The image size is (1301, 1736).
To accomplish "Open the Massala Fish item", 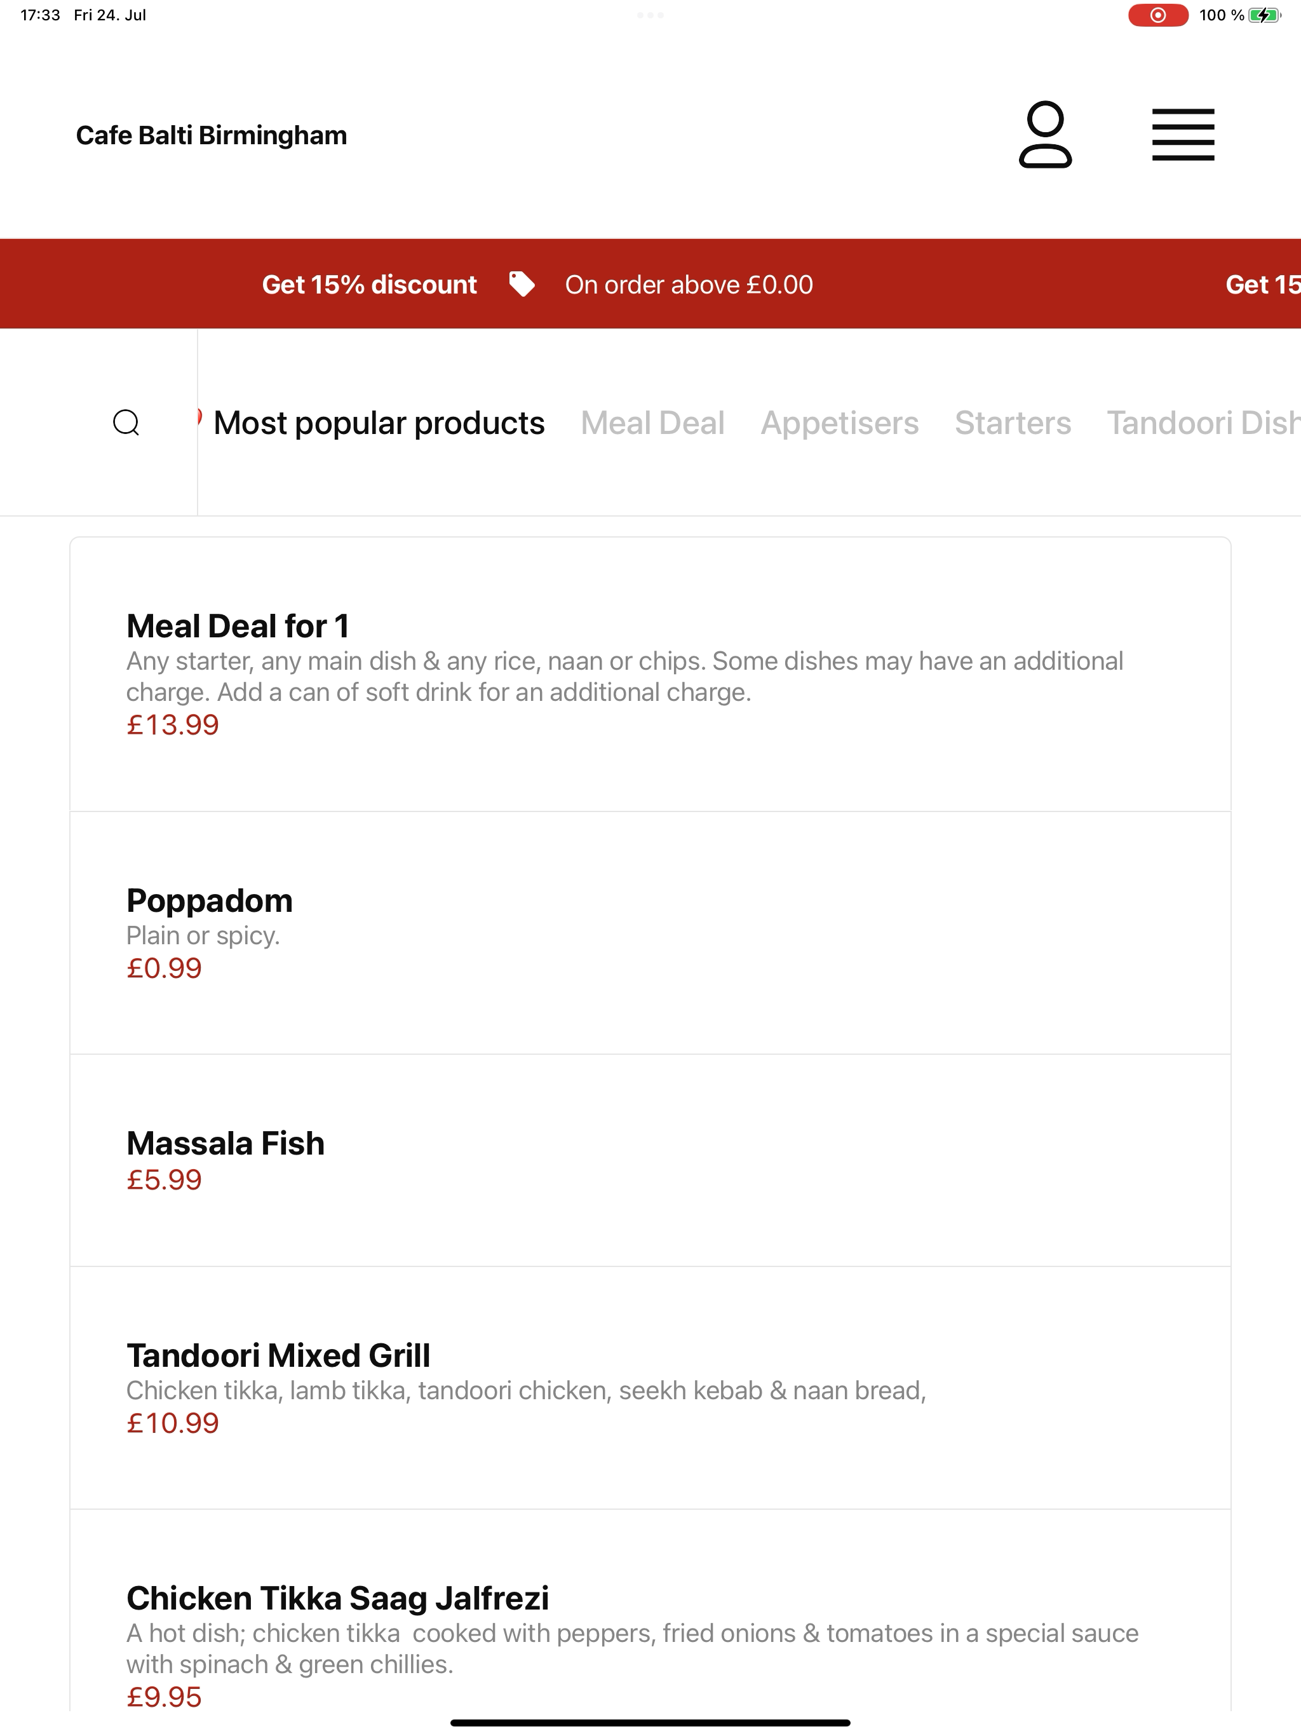I will pos(650,1161).
